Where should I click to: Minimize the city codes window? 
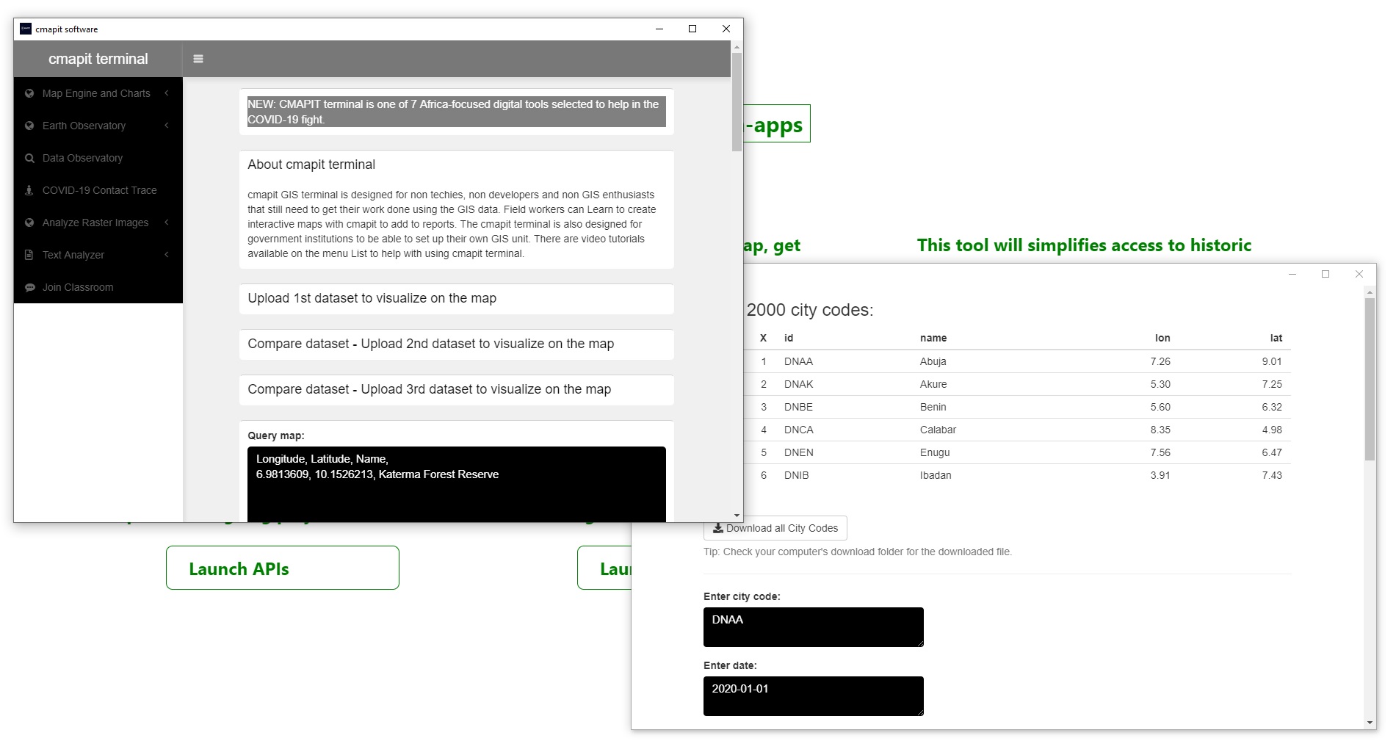pyautogui.click(x=1292, y=274)
